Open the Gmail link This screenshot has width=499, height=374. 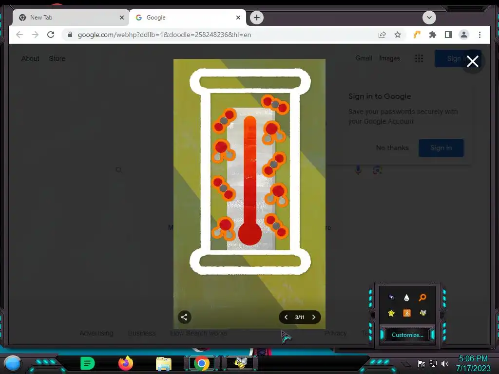pyautogui.click(x=364, y=58)
